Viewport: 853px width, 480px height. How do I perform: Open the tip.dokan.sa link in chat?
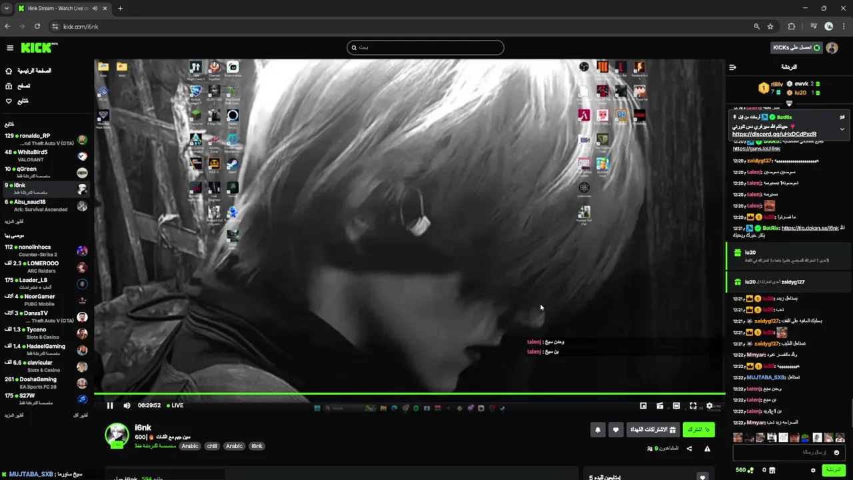tap(810, 228)
